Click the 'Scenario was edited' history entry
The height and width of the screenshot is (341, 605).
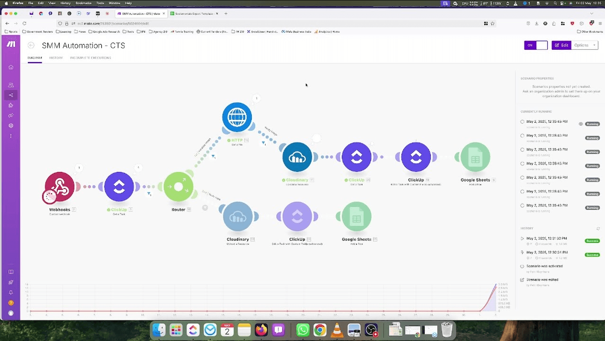click(542, 280)
